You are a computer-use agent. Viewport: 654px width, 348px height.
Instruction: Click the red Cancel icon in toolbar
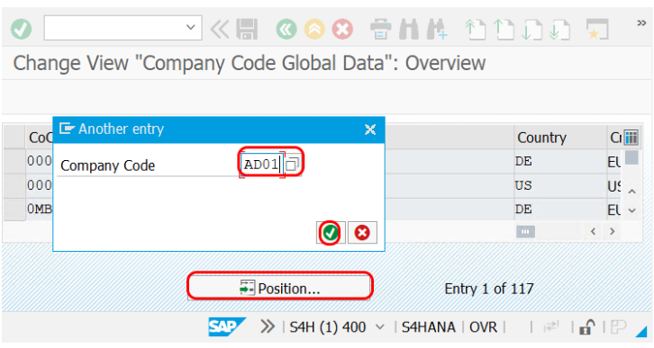(342, 29)
